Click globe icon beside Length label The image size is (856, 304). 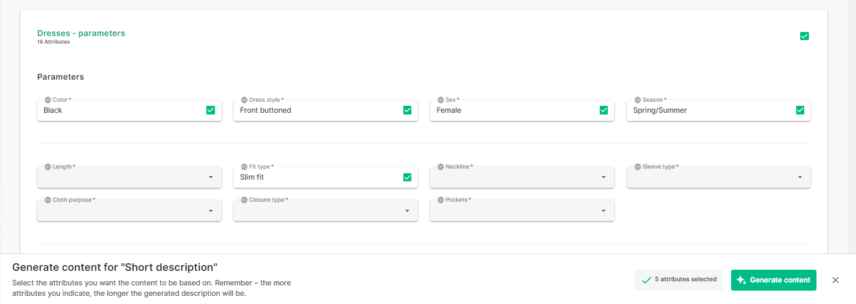coord(48,167)
